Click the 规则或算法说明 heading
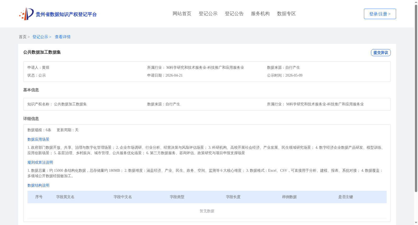The image size is (418, 225). click(40, 162)
